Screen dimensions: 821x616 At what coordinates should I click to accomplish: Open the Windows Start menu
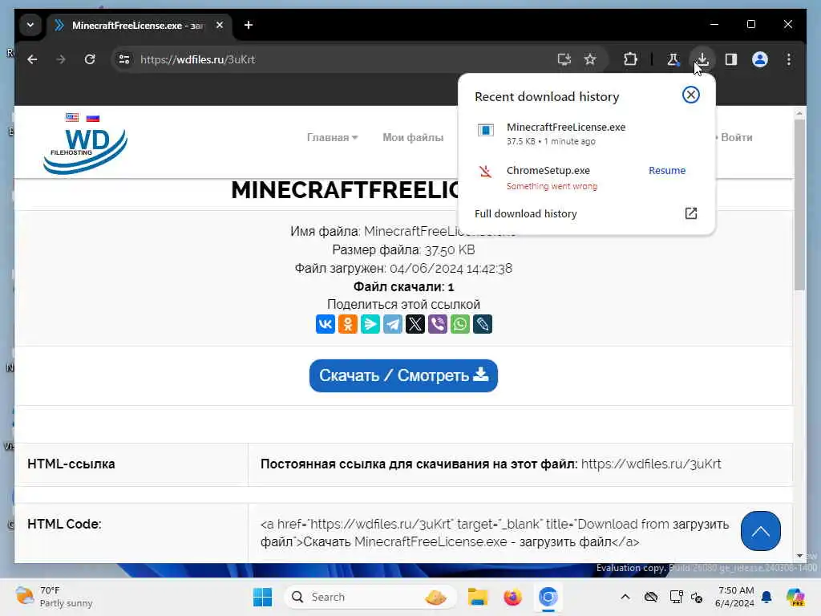coord(262,597)
